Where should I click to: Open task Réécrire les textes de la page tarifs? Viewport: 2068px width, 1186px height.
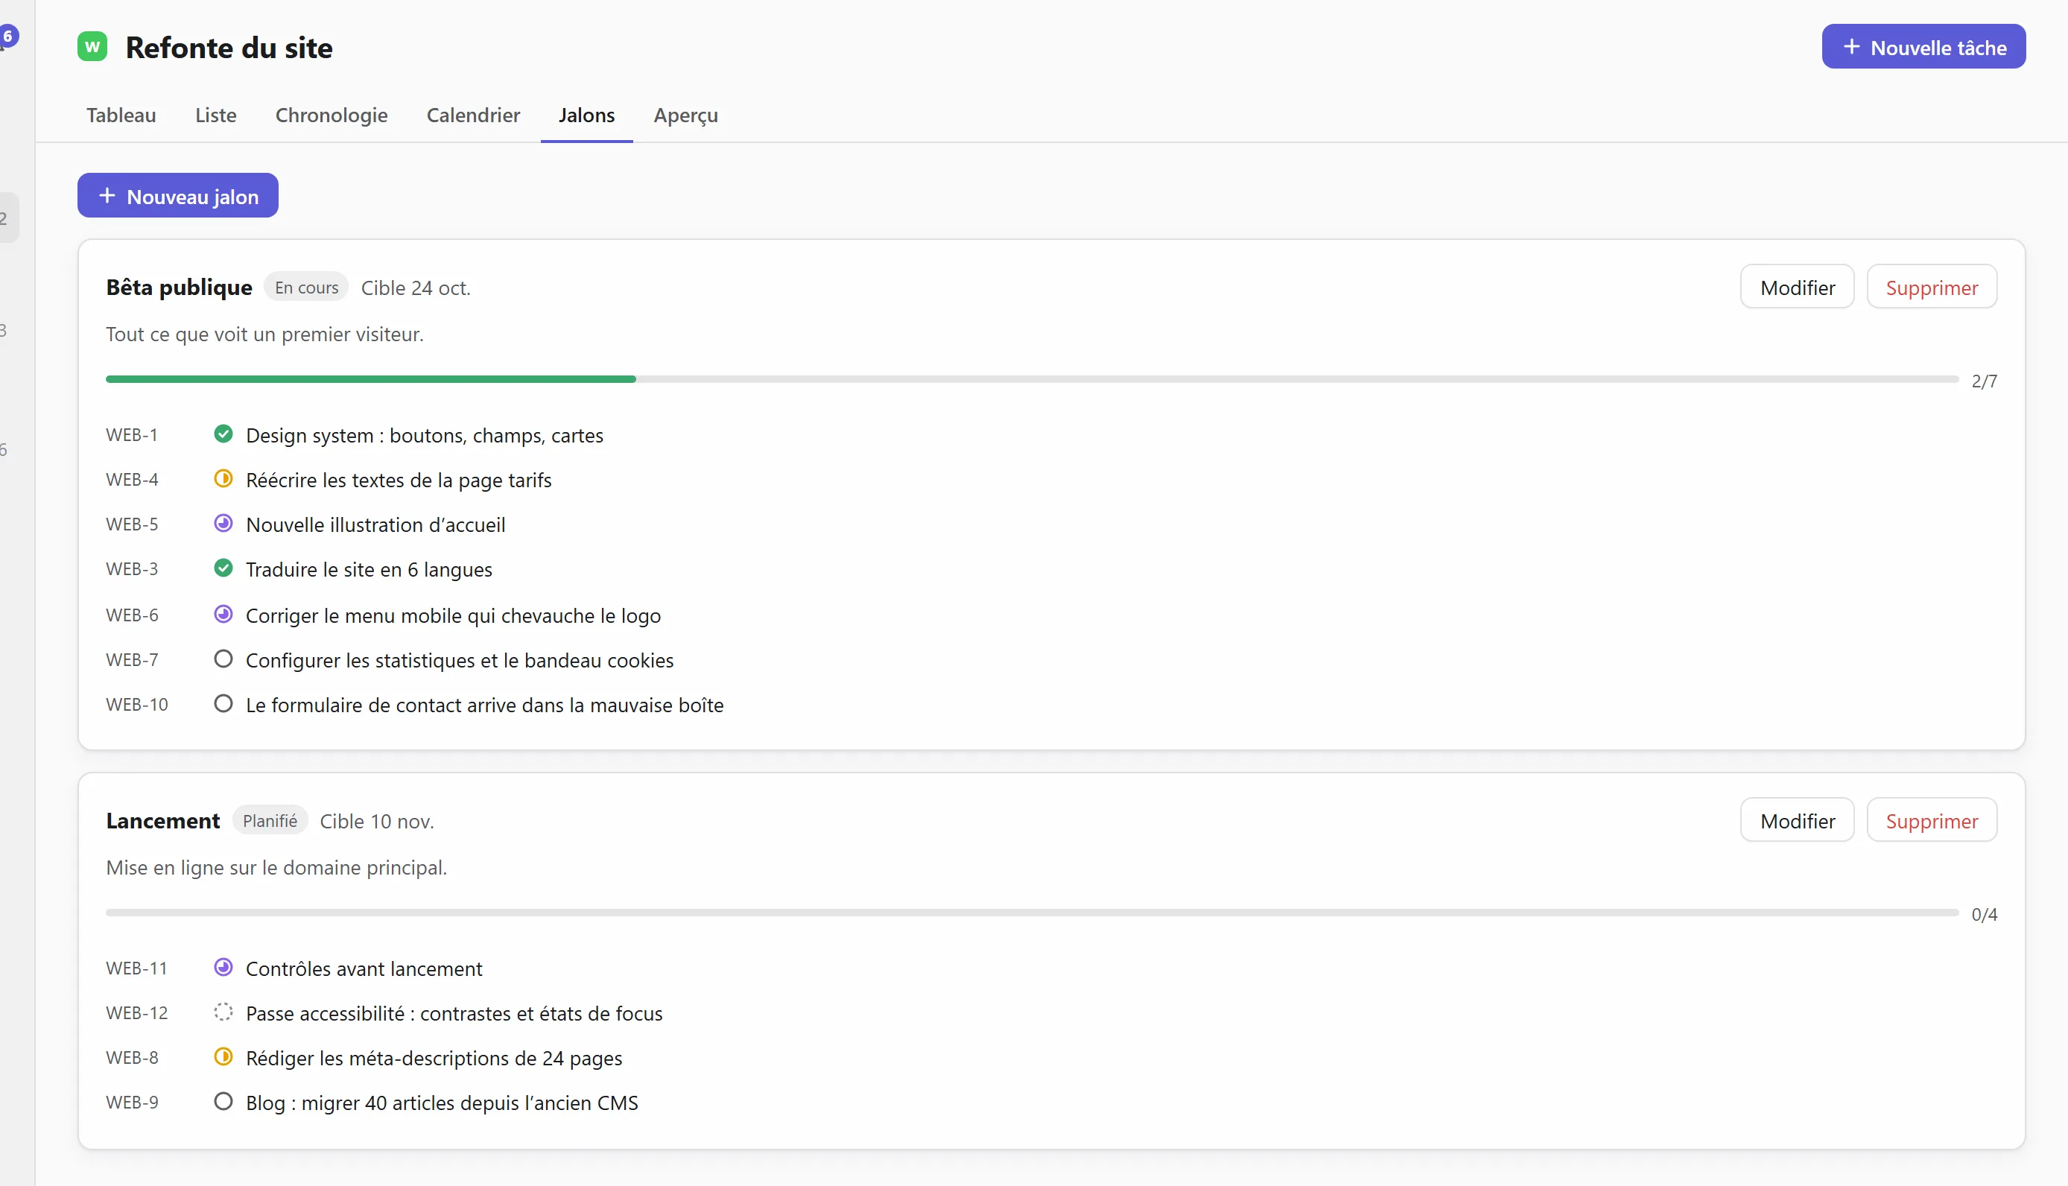(x=399, y=481)
